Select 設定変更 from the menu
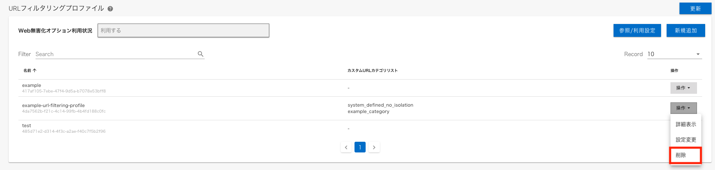This screenshot has width=715, height=170. [686, 140]
